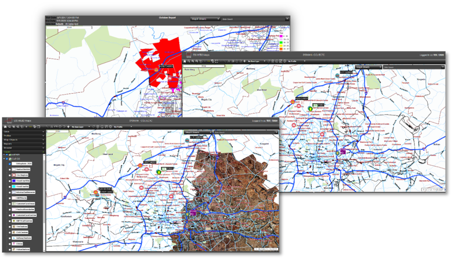Enable the Fire Regions layer checkbox
452x259 pixels.
[10, 175]
